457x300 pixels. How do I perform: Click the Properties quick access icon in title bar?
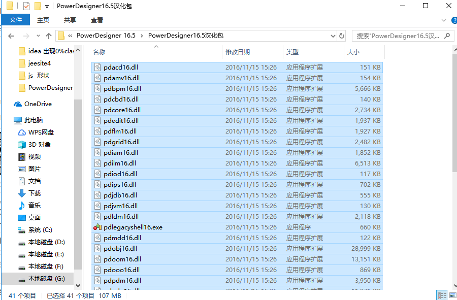click(26, 6)
